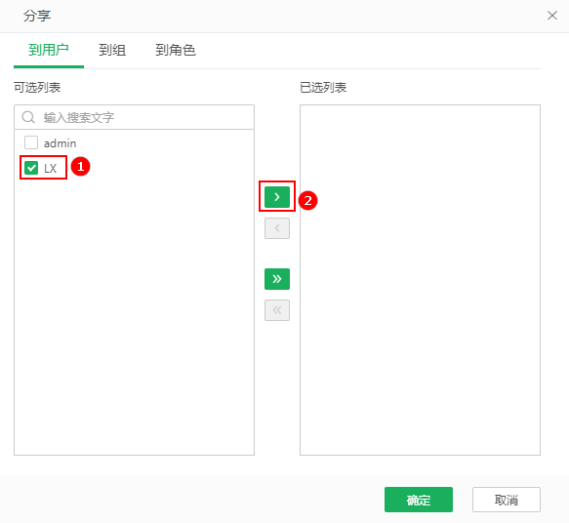Image resolution: width=569 pixels, height=523 pixels.
Task: Cancel sharing with the 取消 button
Action: click(507, 500)
